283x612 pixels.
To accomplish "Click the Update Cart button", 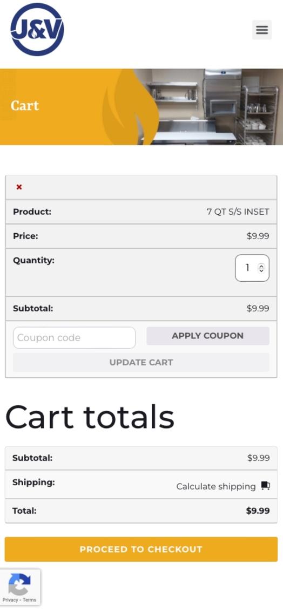I will click(141, 362).
